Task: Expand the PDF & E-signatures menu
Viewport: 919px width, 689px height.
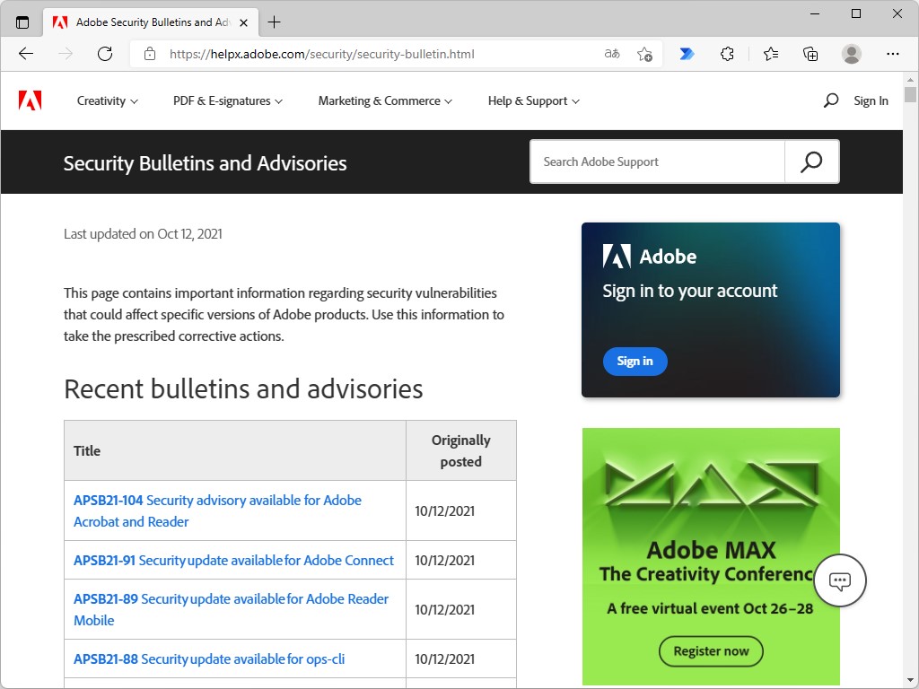Action: click(x=227, y=100)
